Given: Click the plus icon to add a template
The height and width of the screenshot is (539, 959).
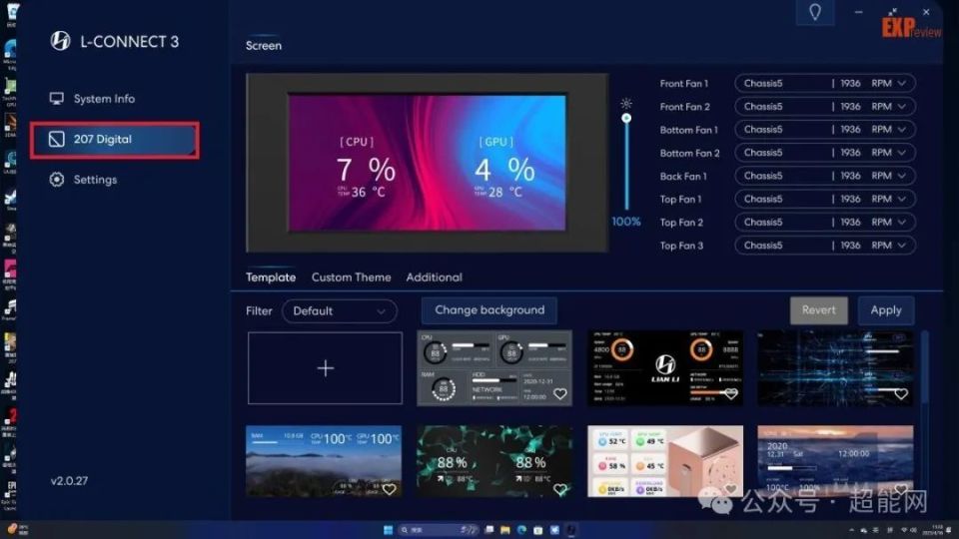Looking at the screenshot, I should (x=326, y=368).
